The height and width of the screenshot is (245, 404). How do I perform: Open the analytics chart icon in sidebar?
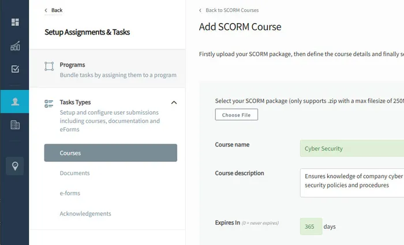[15, 46]
